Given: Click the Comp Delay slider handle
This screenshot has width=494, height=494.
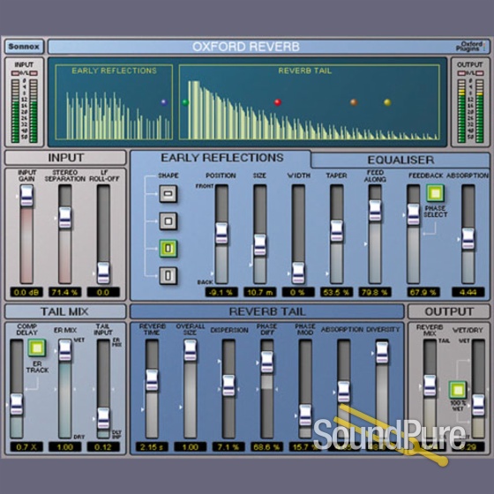Looking at the screenshot, I should click(17, 404).
